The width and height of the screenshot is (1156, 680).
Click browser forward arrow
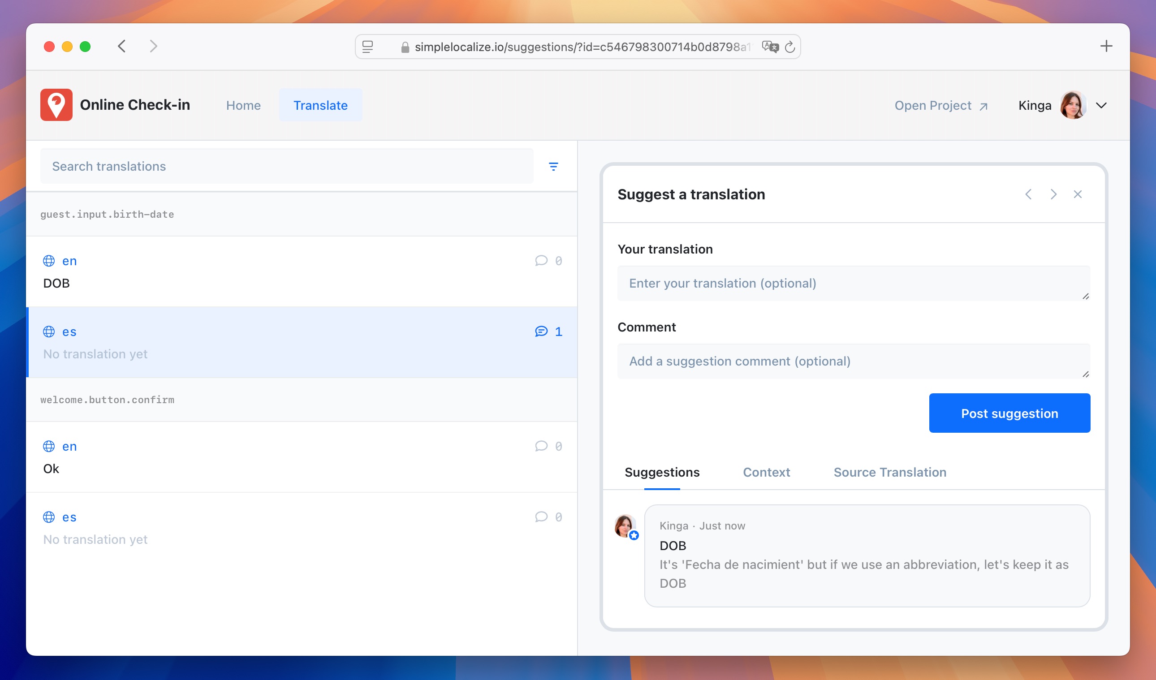pos(153,46)
